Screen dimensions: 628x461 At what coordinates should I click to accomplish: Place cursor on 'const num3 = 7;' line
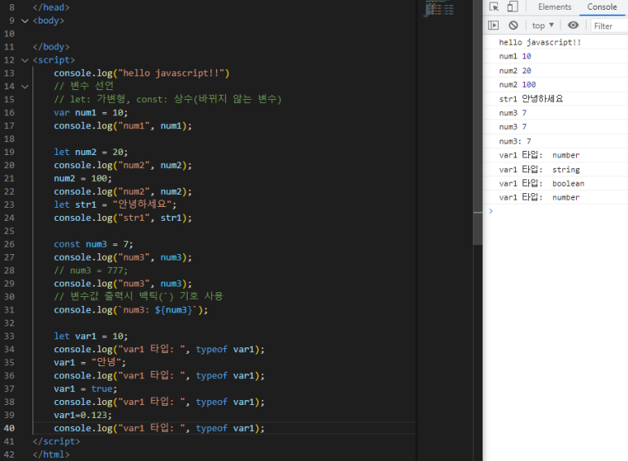pos(93,244)
